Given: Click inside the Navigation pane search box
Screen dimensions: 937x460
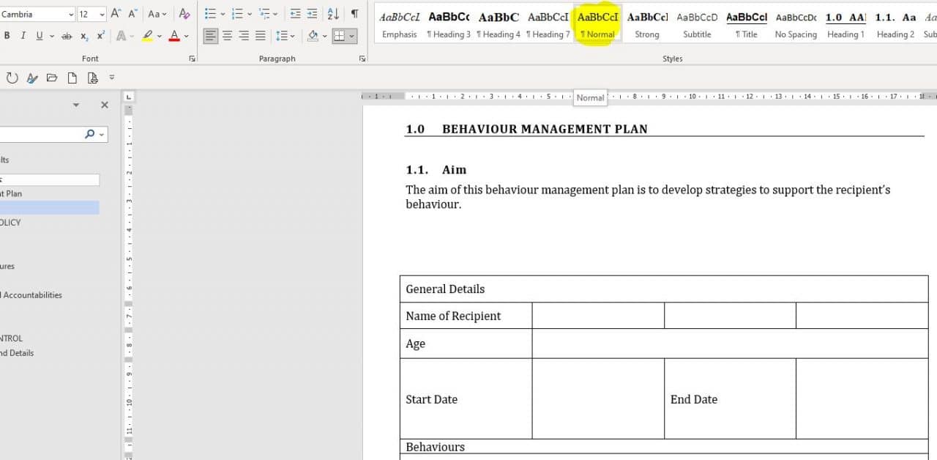Looking at the screenshot, I should (44, 134).
